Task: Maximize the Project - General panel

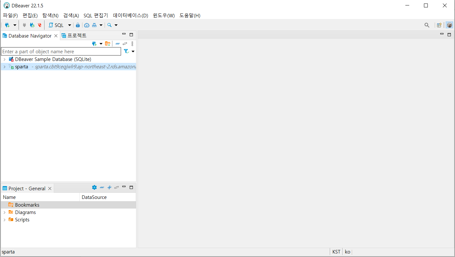Action: point(131,187)
